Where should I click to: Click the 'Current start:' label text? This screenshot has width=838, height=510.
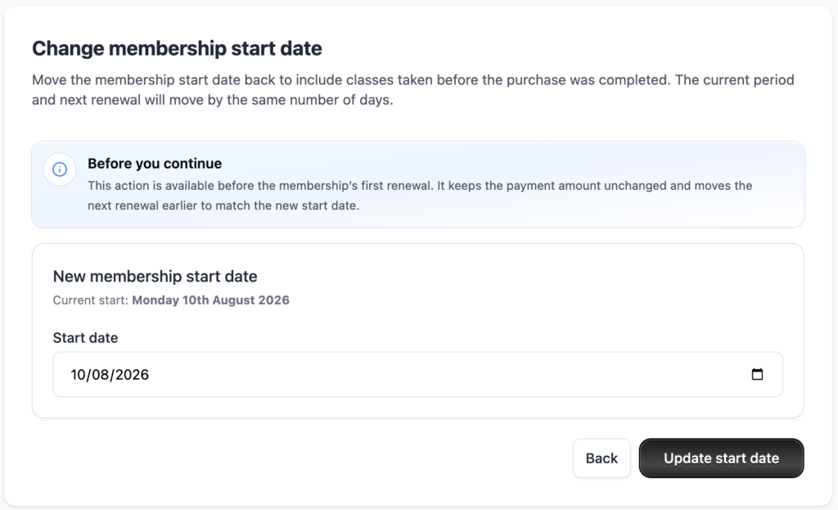[x=90, y=300]
